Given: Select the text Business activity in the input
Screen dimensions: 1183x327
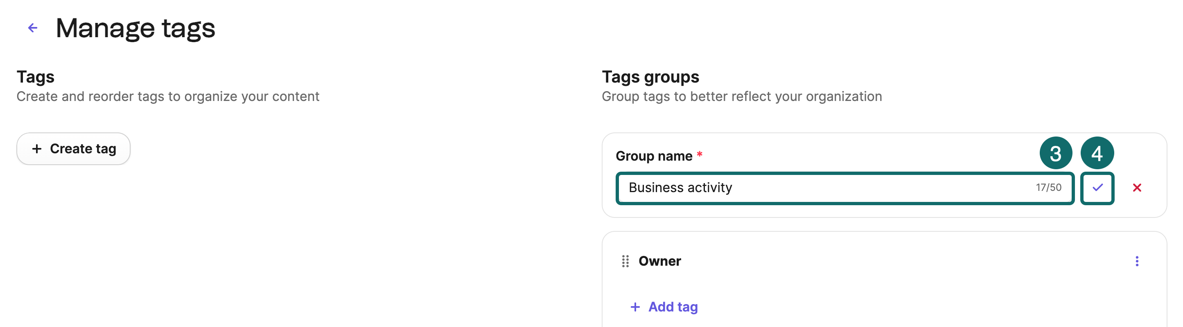Looking at the screenshot, I should coord(681,188).
